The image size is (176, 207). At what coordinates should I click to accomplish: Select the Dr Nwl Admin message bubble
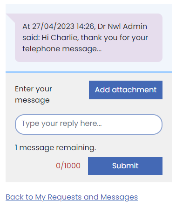click(88, 38)
